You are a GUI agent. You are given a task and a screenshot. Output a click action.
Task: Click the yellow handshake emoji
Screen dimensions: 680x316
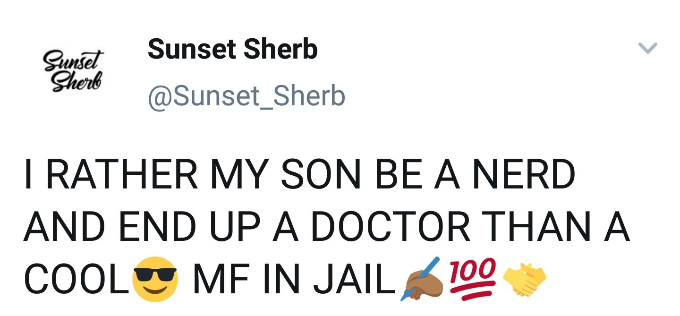point(525,279)
